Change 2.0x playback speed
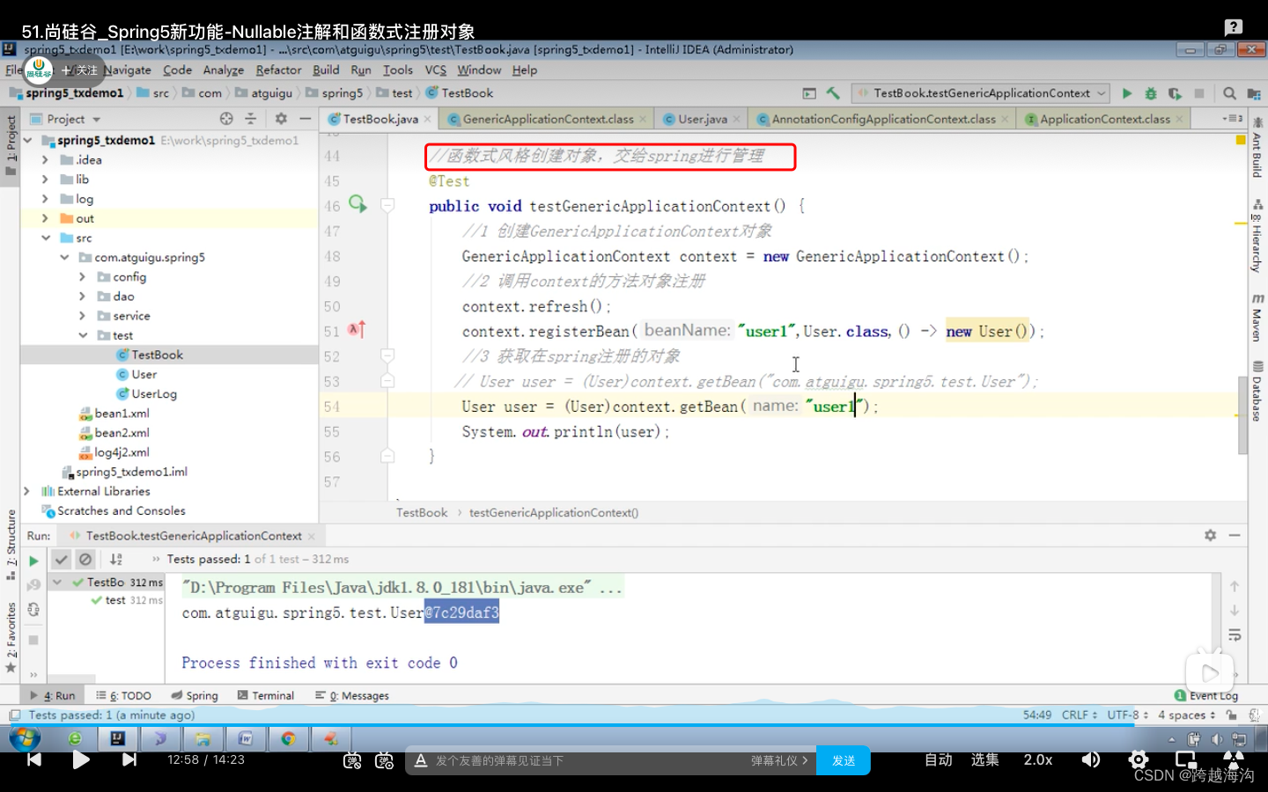This screenshot has height=792, width=1268. [1038, 759]
